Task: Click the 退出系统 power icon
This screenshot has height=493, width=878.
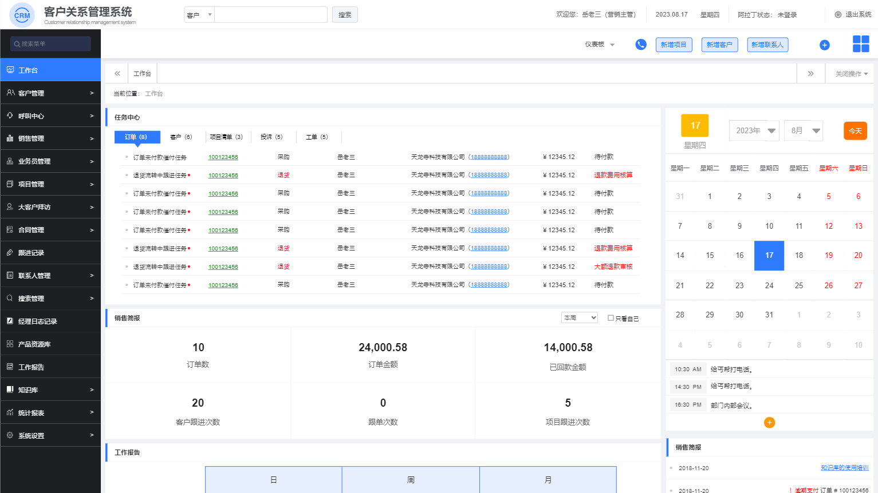Action: coord(838,15)
